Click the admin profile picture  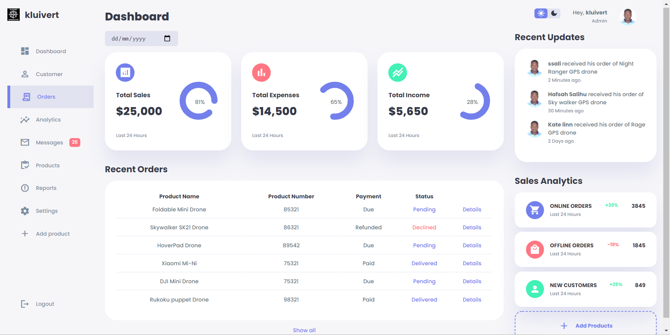click(628, 16)
